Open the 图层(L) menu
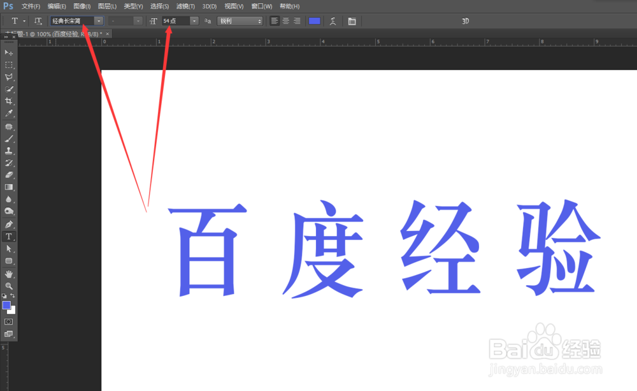Image resolution: width=637 pixels, height=391 pixels. point(107,6)
